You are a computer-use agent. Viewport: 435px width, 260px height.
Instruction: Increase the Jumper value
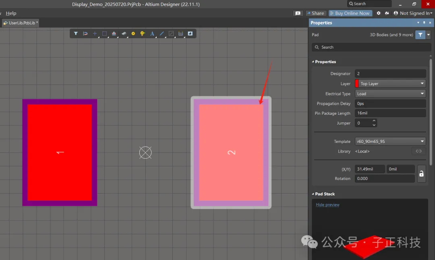point(374,121)
